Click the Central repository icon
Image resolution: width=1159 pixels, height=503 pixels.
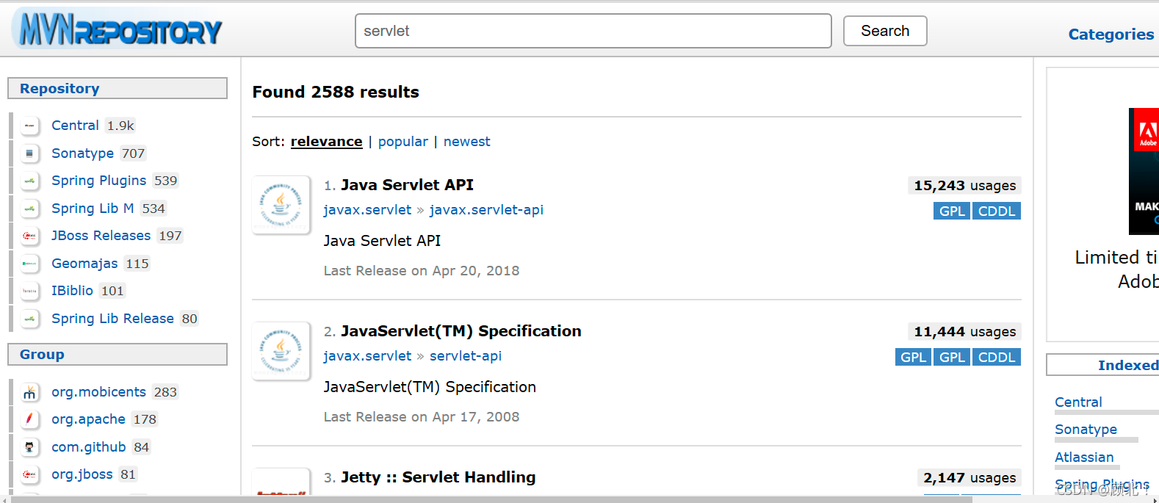(29, 126)
